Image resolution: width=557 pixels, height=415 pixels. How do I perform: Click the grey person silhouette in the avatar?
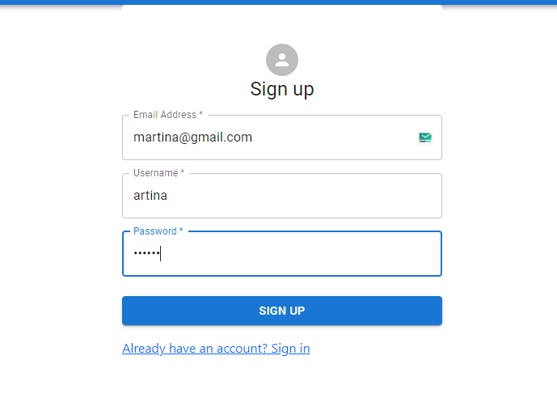[282, 59]
